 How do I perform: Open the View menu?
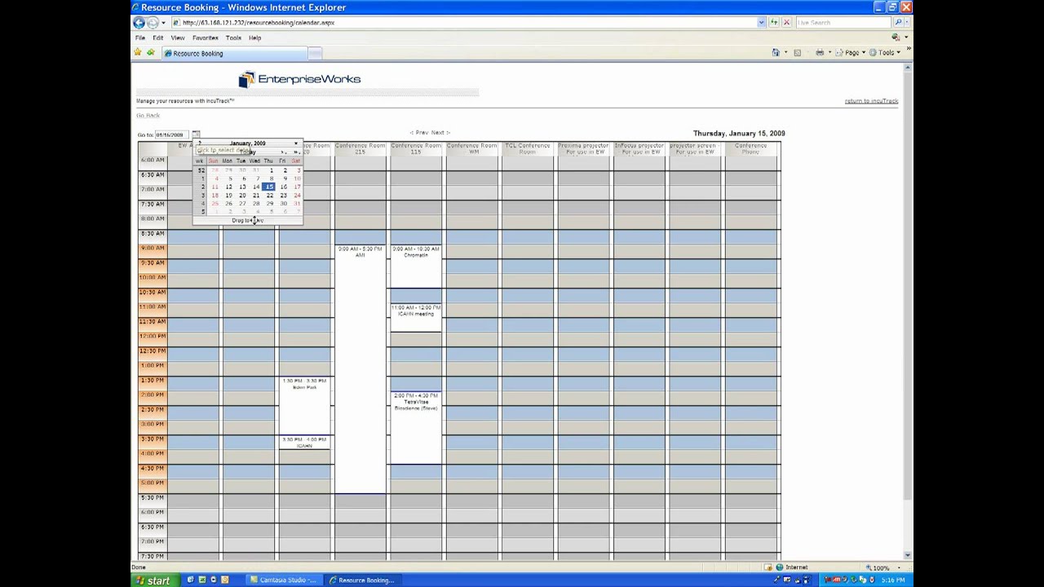point(177,38)
